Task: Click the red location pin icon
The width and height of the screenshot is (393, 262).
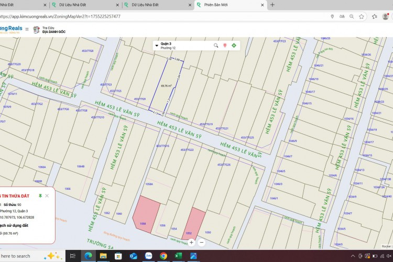Action: (x=225, y=46)
